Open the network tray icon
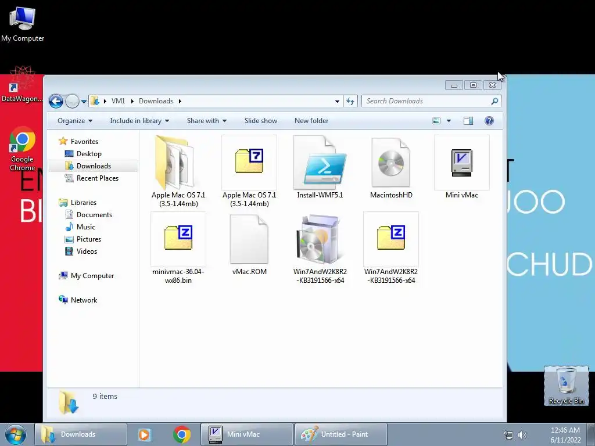 click(508, 435)
